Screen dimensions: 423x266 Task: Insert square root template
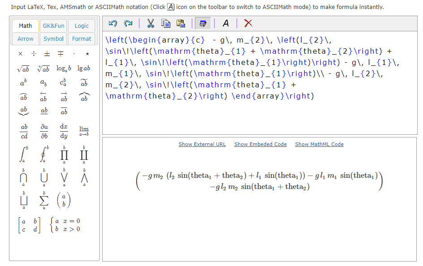click(23, 69)
